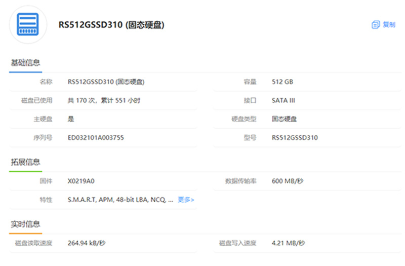Image resolution: width=405 pixels, height=266 pixels.
Task: Click the features text S.M.A.R.T, APM, 48-bit LBA, NCQ
Action: [x=117, y=200]
